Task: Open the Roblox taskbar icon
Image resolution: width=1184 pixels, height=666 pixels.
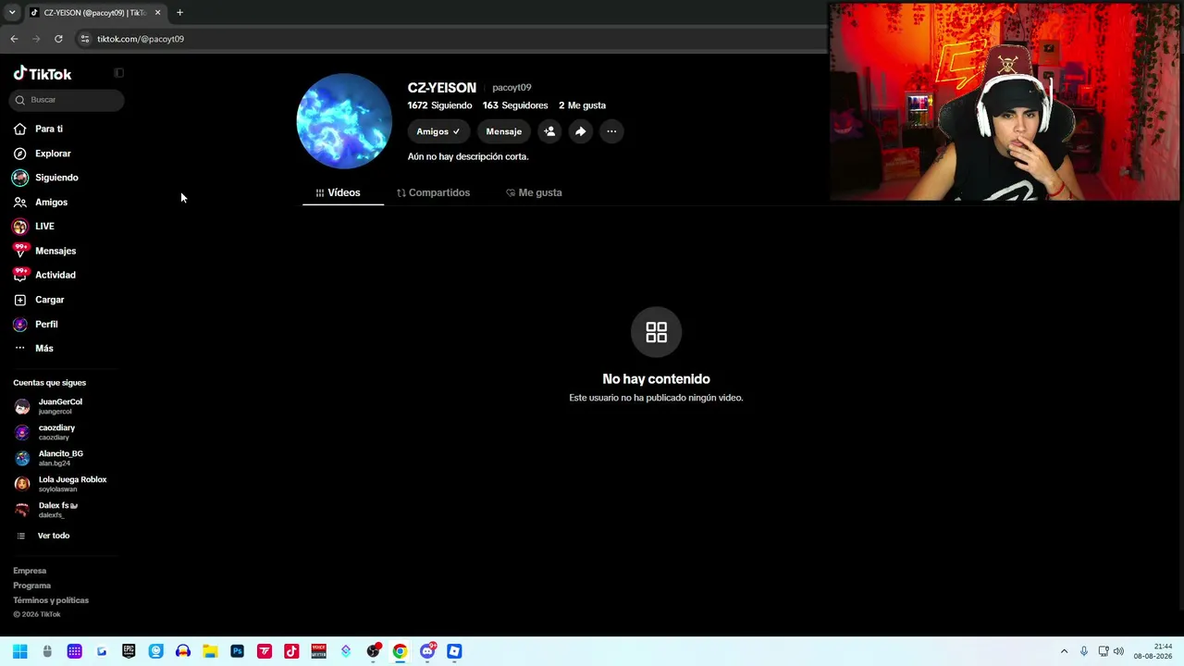Action: tap(454, 651)
